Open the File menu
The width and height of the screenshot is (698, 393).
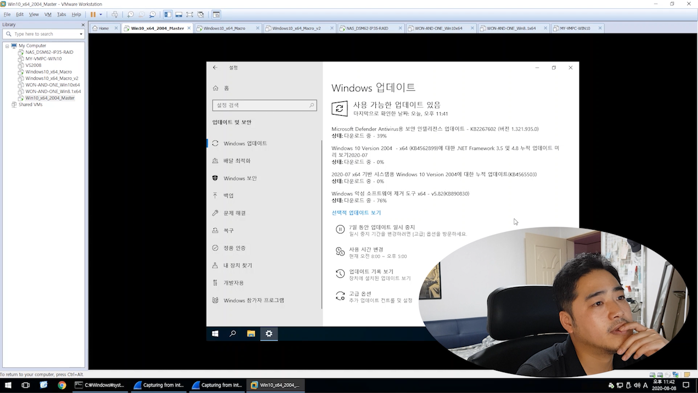pos(7,14)
